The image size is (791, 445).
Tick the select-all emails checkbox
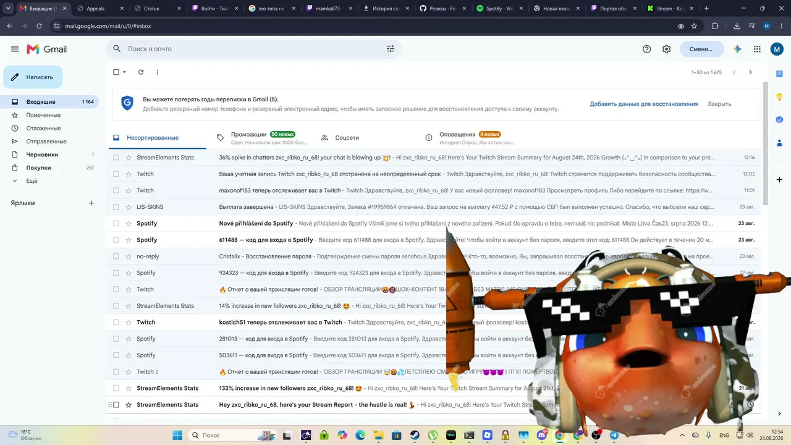(116, 72)
